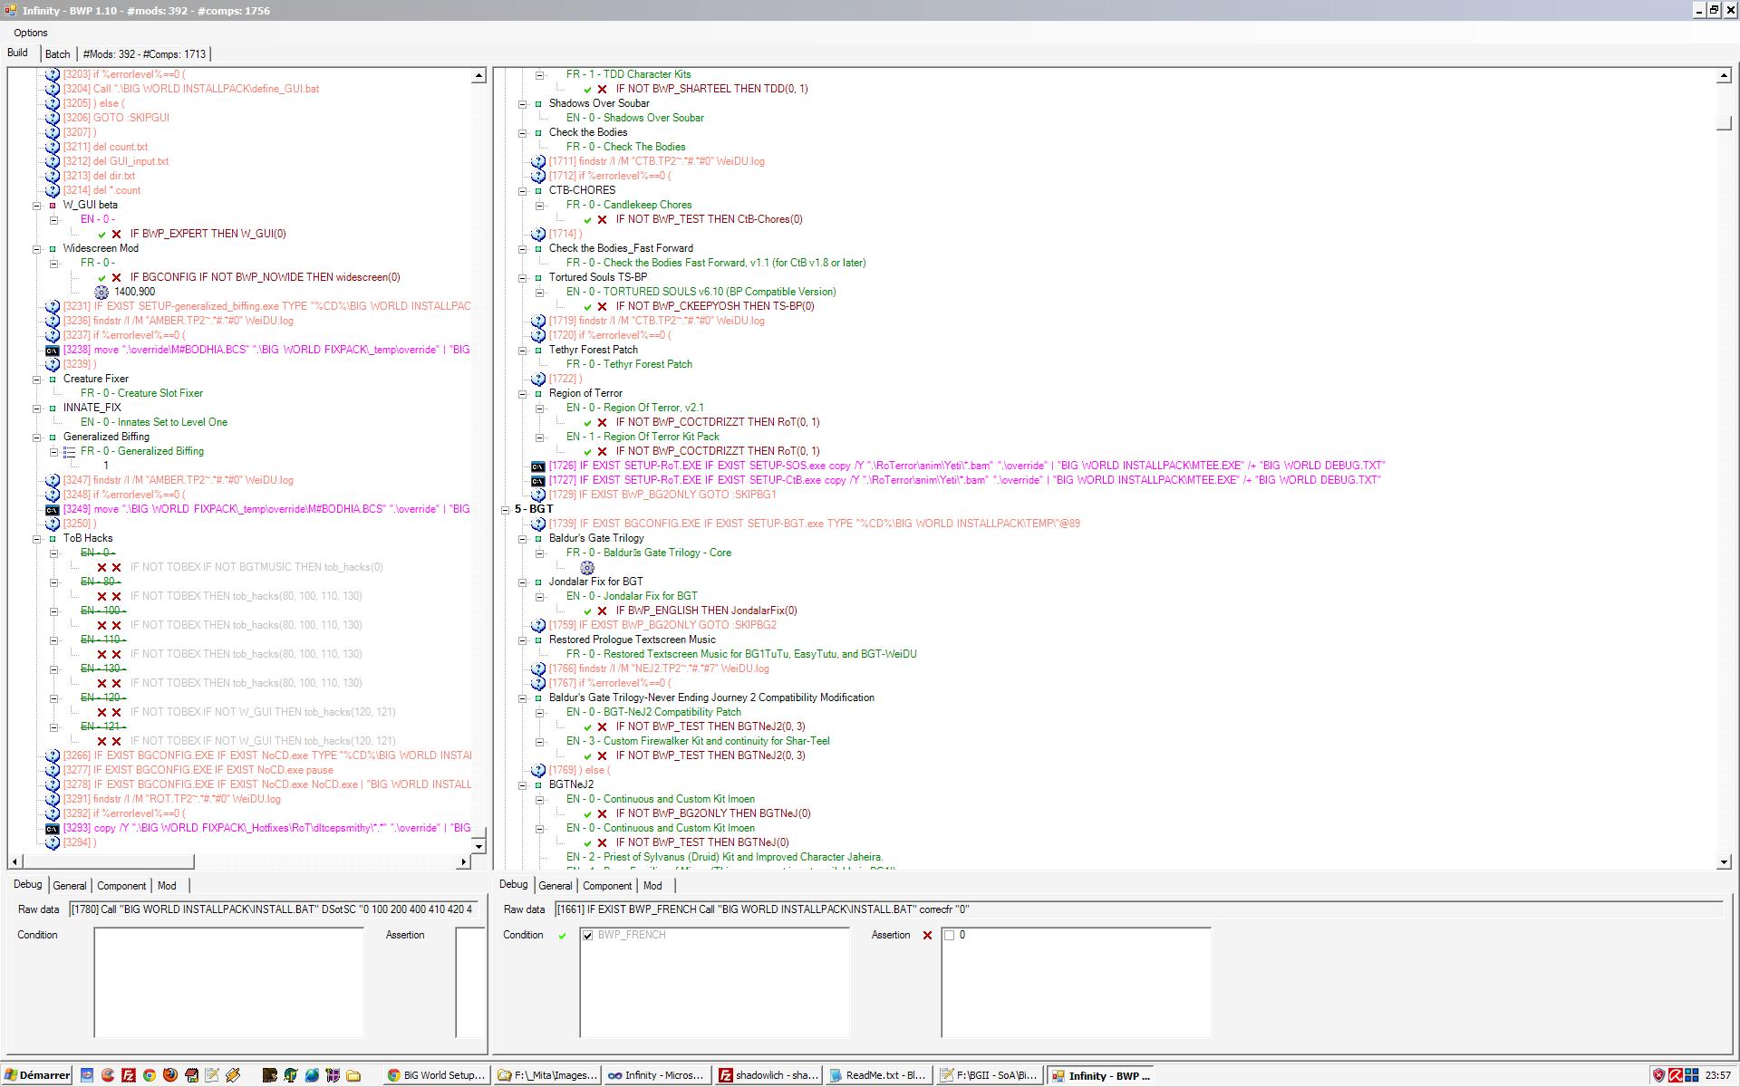
Task: Click the command prompt icon on line 3238
Action: click(53, 350)
